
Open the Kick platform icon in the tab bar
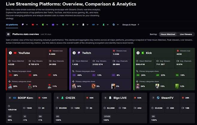[x=43, y=25]
